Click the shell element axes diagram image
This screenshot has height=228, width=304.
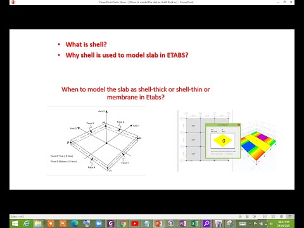click(x=97, y=141)
